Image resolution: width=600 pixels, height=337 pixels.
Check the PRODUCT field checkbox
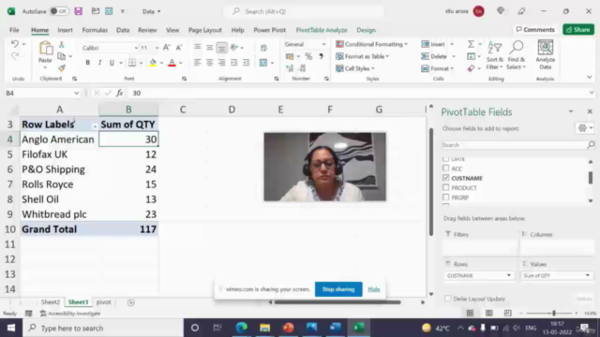[x=446, y=187]
